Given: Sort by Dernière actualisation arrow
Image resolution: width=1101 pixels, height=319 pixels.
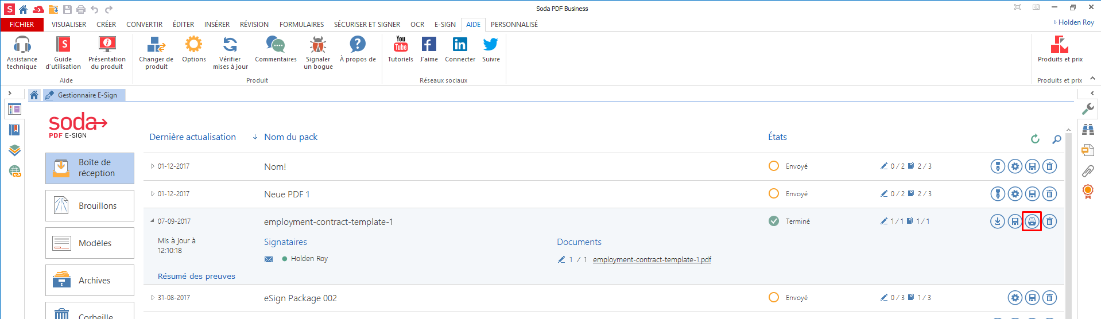Looking at the screenshot, I should pos(255,137).
